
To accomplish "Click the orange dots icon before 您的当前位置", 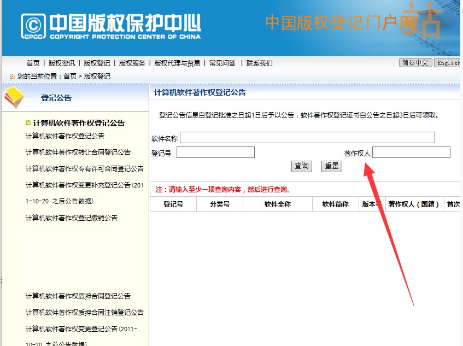I will point(13,77).
